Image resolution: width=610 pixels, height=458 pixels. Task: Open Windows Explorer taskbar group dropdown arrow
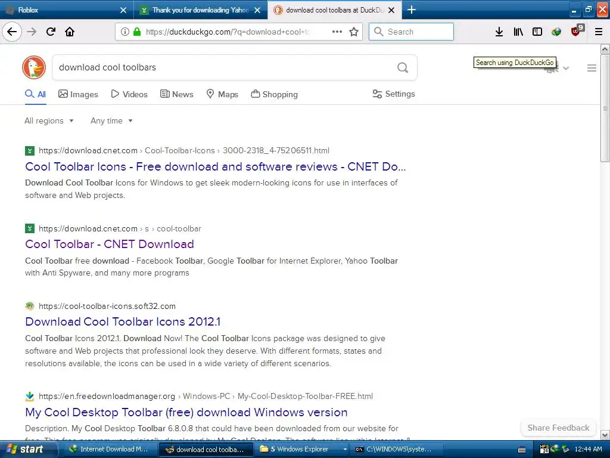tap(345, 450)
